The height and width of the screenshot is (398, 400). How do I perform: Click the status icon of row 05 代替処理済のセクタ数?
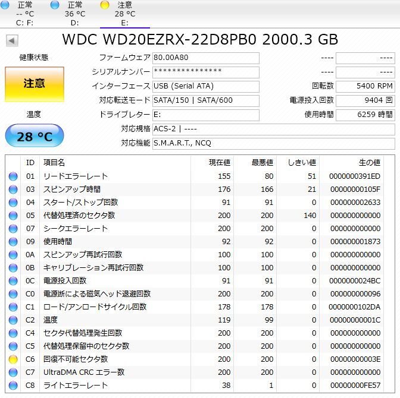13,216
